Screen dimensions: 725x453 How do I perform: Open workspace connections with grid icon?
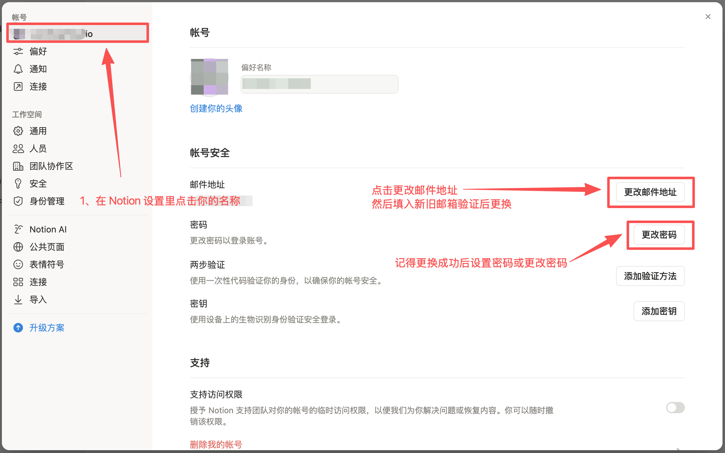pos(18,282)
